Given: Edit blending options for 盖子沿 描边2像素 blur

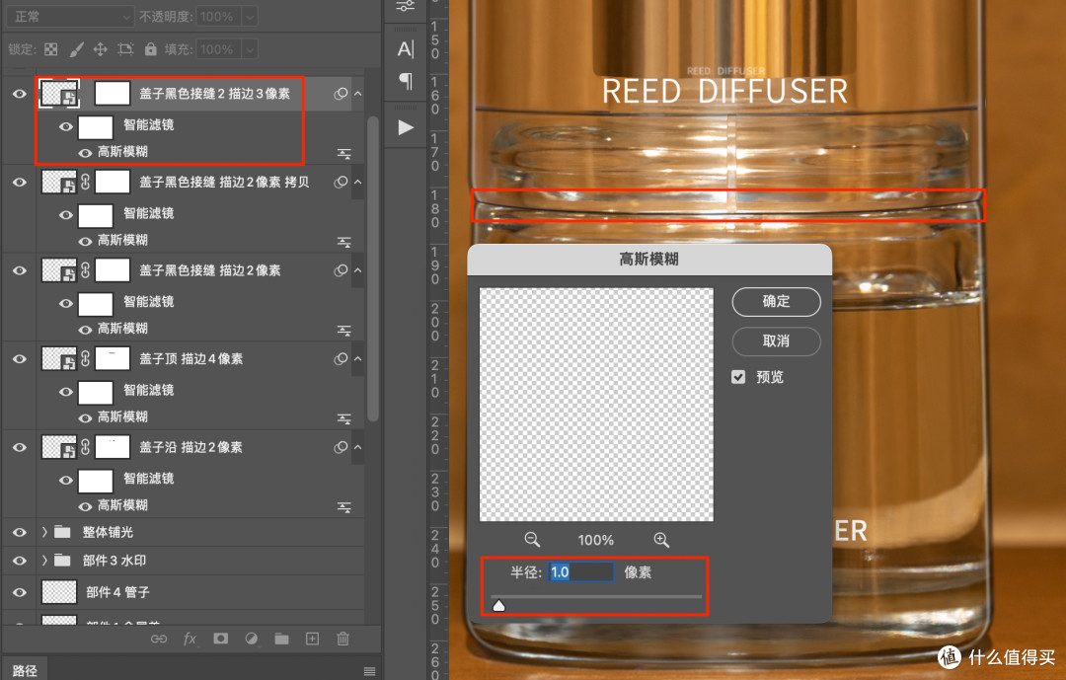Looking at the screenshot, I should (344, 507).
